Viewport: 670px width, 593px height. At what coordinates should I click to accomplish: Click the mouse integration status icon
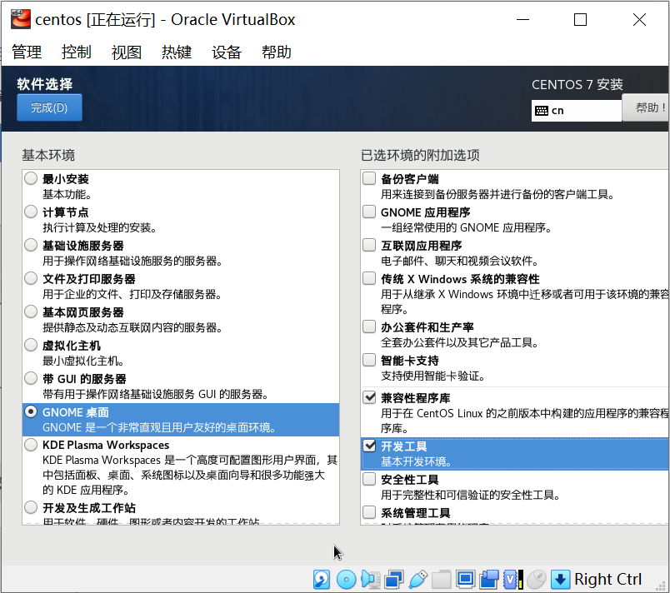point(537,580)
